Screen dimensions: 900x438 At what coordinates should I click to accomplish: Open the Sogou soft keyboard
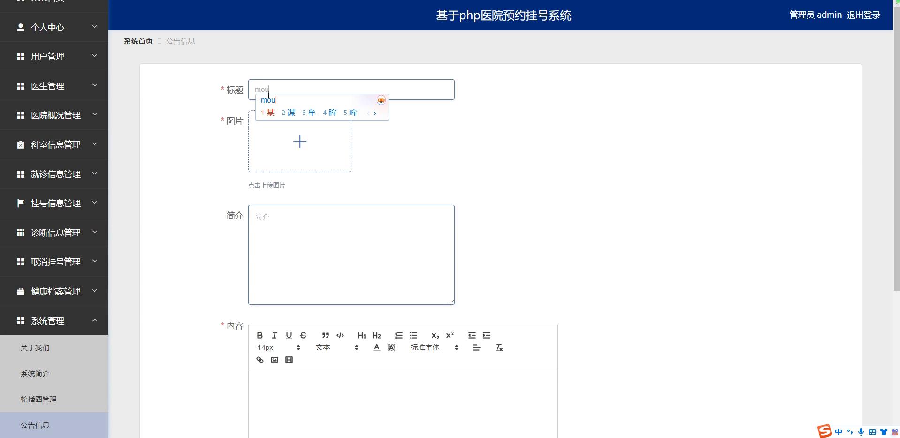click(x=872, y=432)
